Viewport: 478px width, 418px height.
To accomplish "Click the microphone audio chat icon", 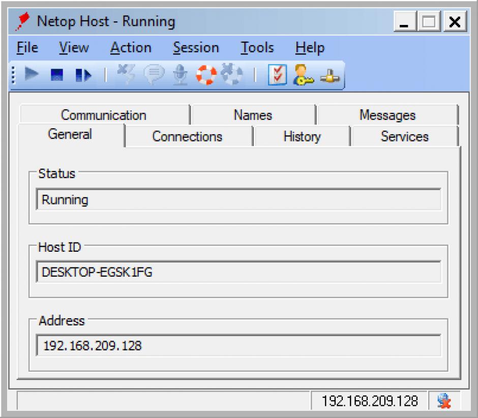I will 180,75.
